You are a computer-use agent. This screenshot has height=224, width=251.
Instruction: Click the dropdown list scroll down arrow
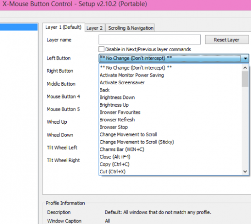[x=245, y=171]
